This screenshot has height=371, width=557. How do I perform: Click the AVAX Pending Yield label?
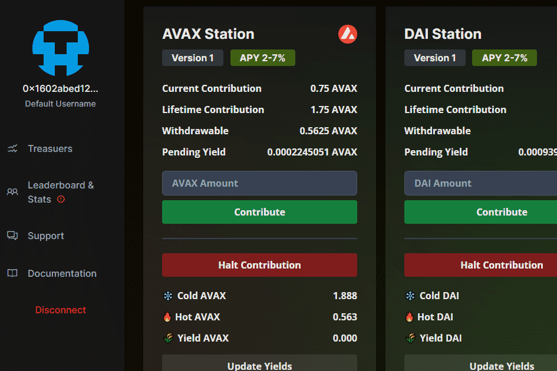194,152
